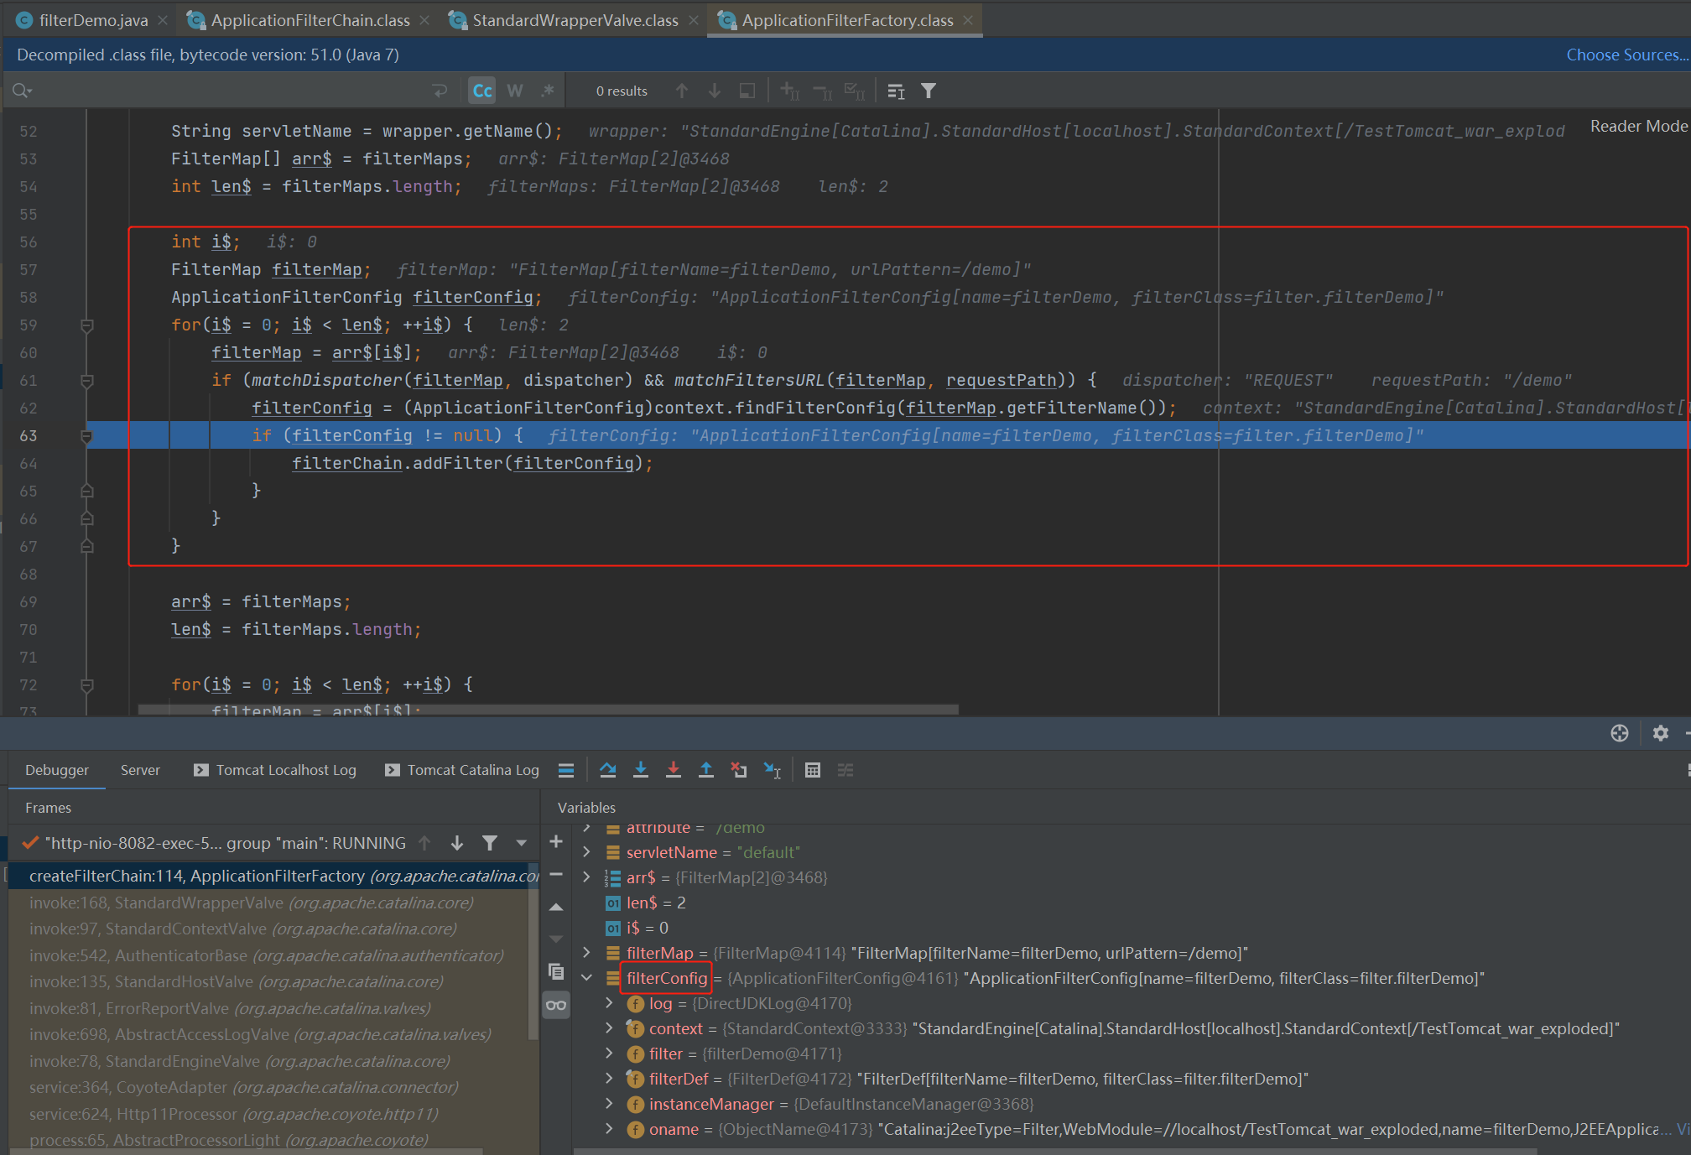Click the Step Out debugger icon

click(706, 770)
